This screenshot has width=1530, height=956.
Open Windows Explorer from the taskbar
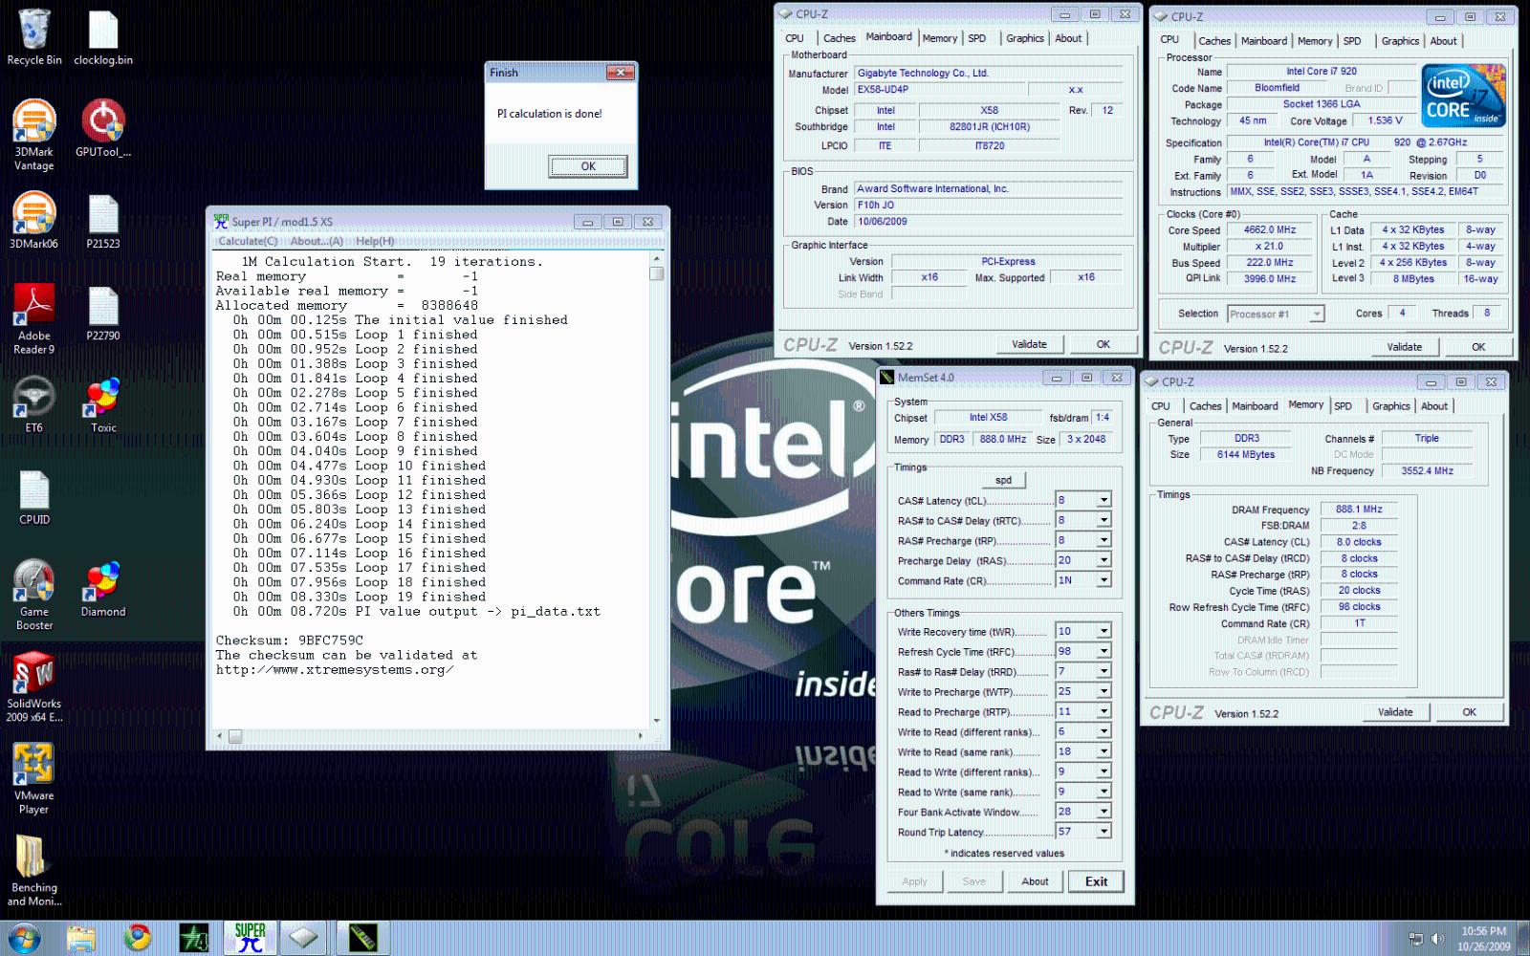pyautogui.click(x=80, y=938)
